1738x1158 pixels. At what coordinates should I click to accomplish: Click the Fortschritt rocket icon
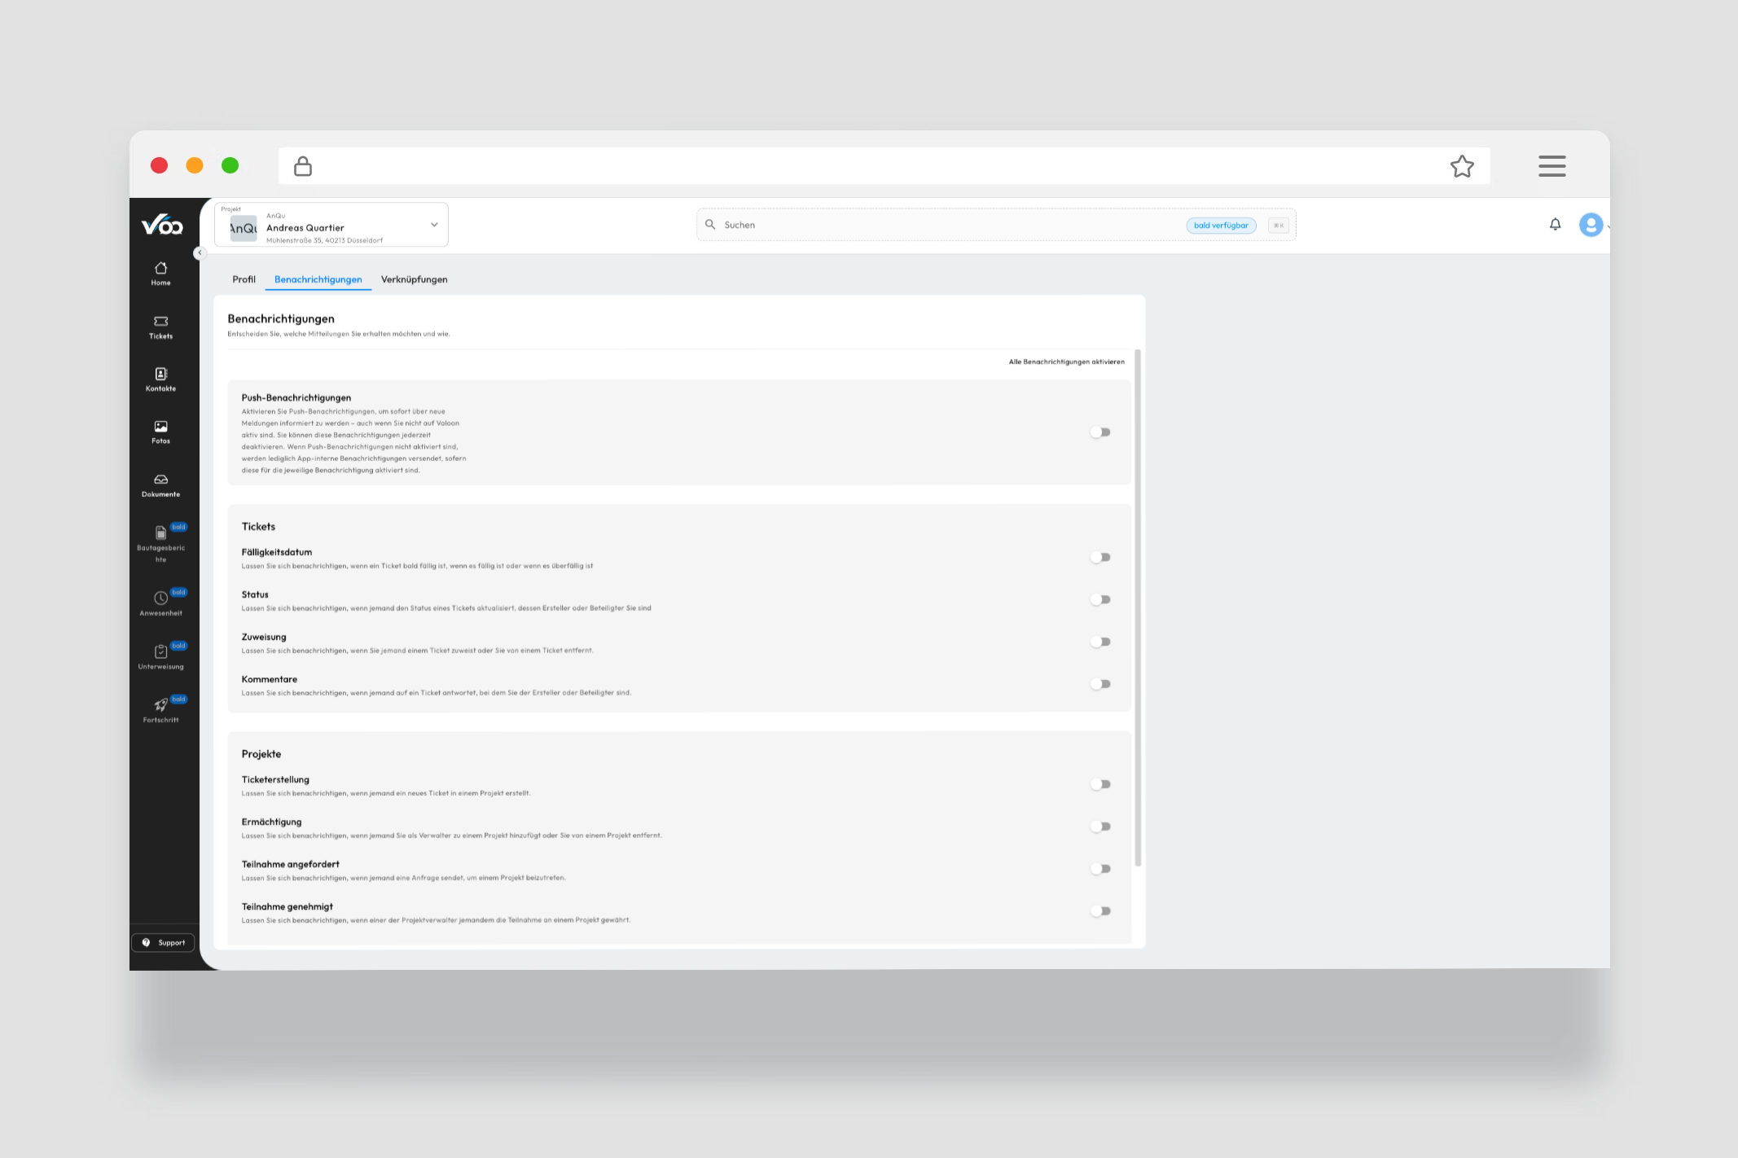point(160,706)
